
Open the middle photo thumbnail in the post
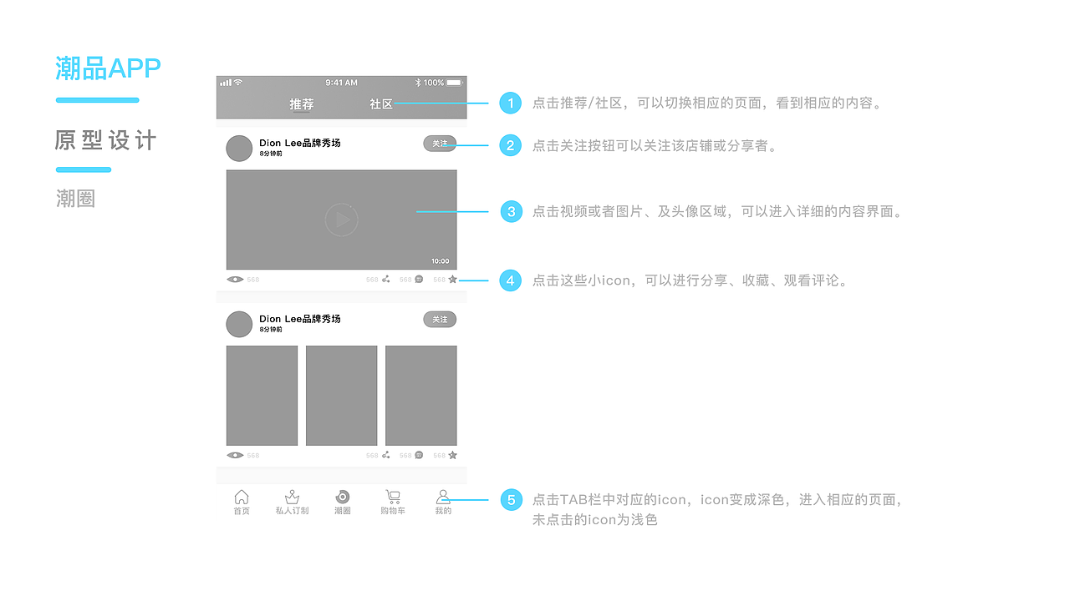(341, 395)
